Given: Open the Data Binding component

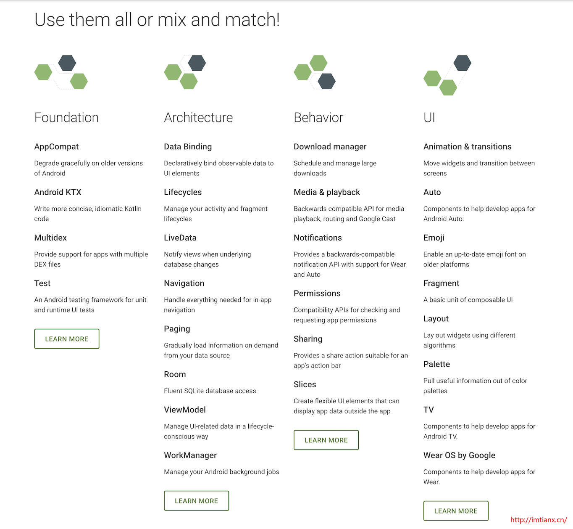Looking at the screenshot, I should tap(188, 147).
